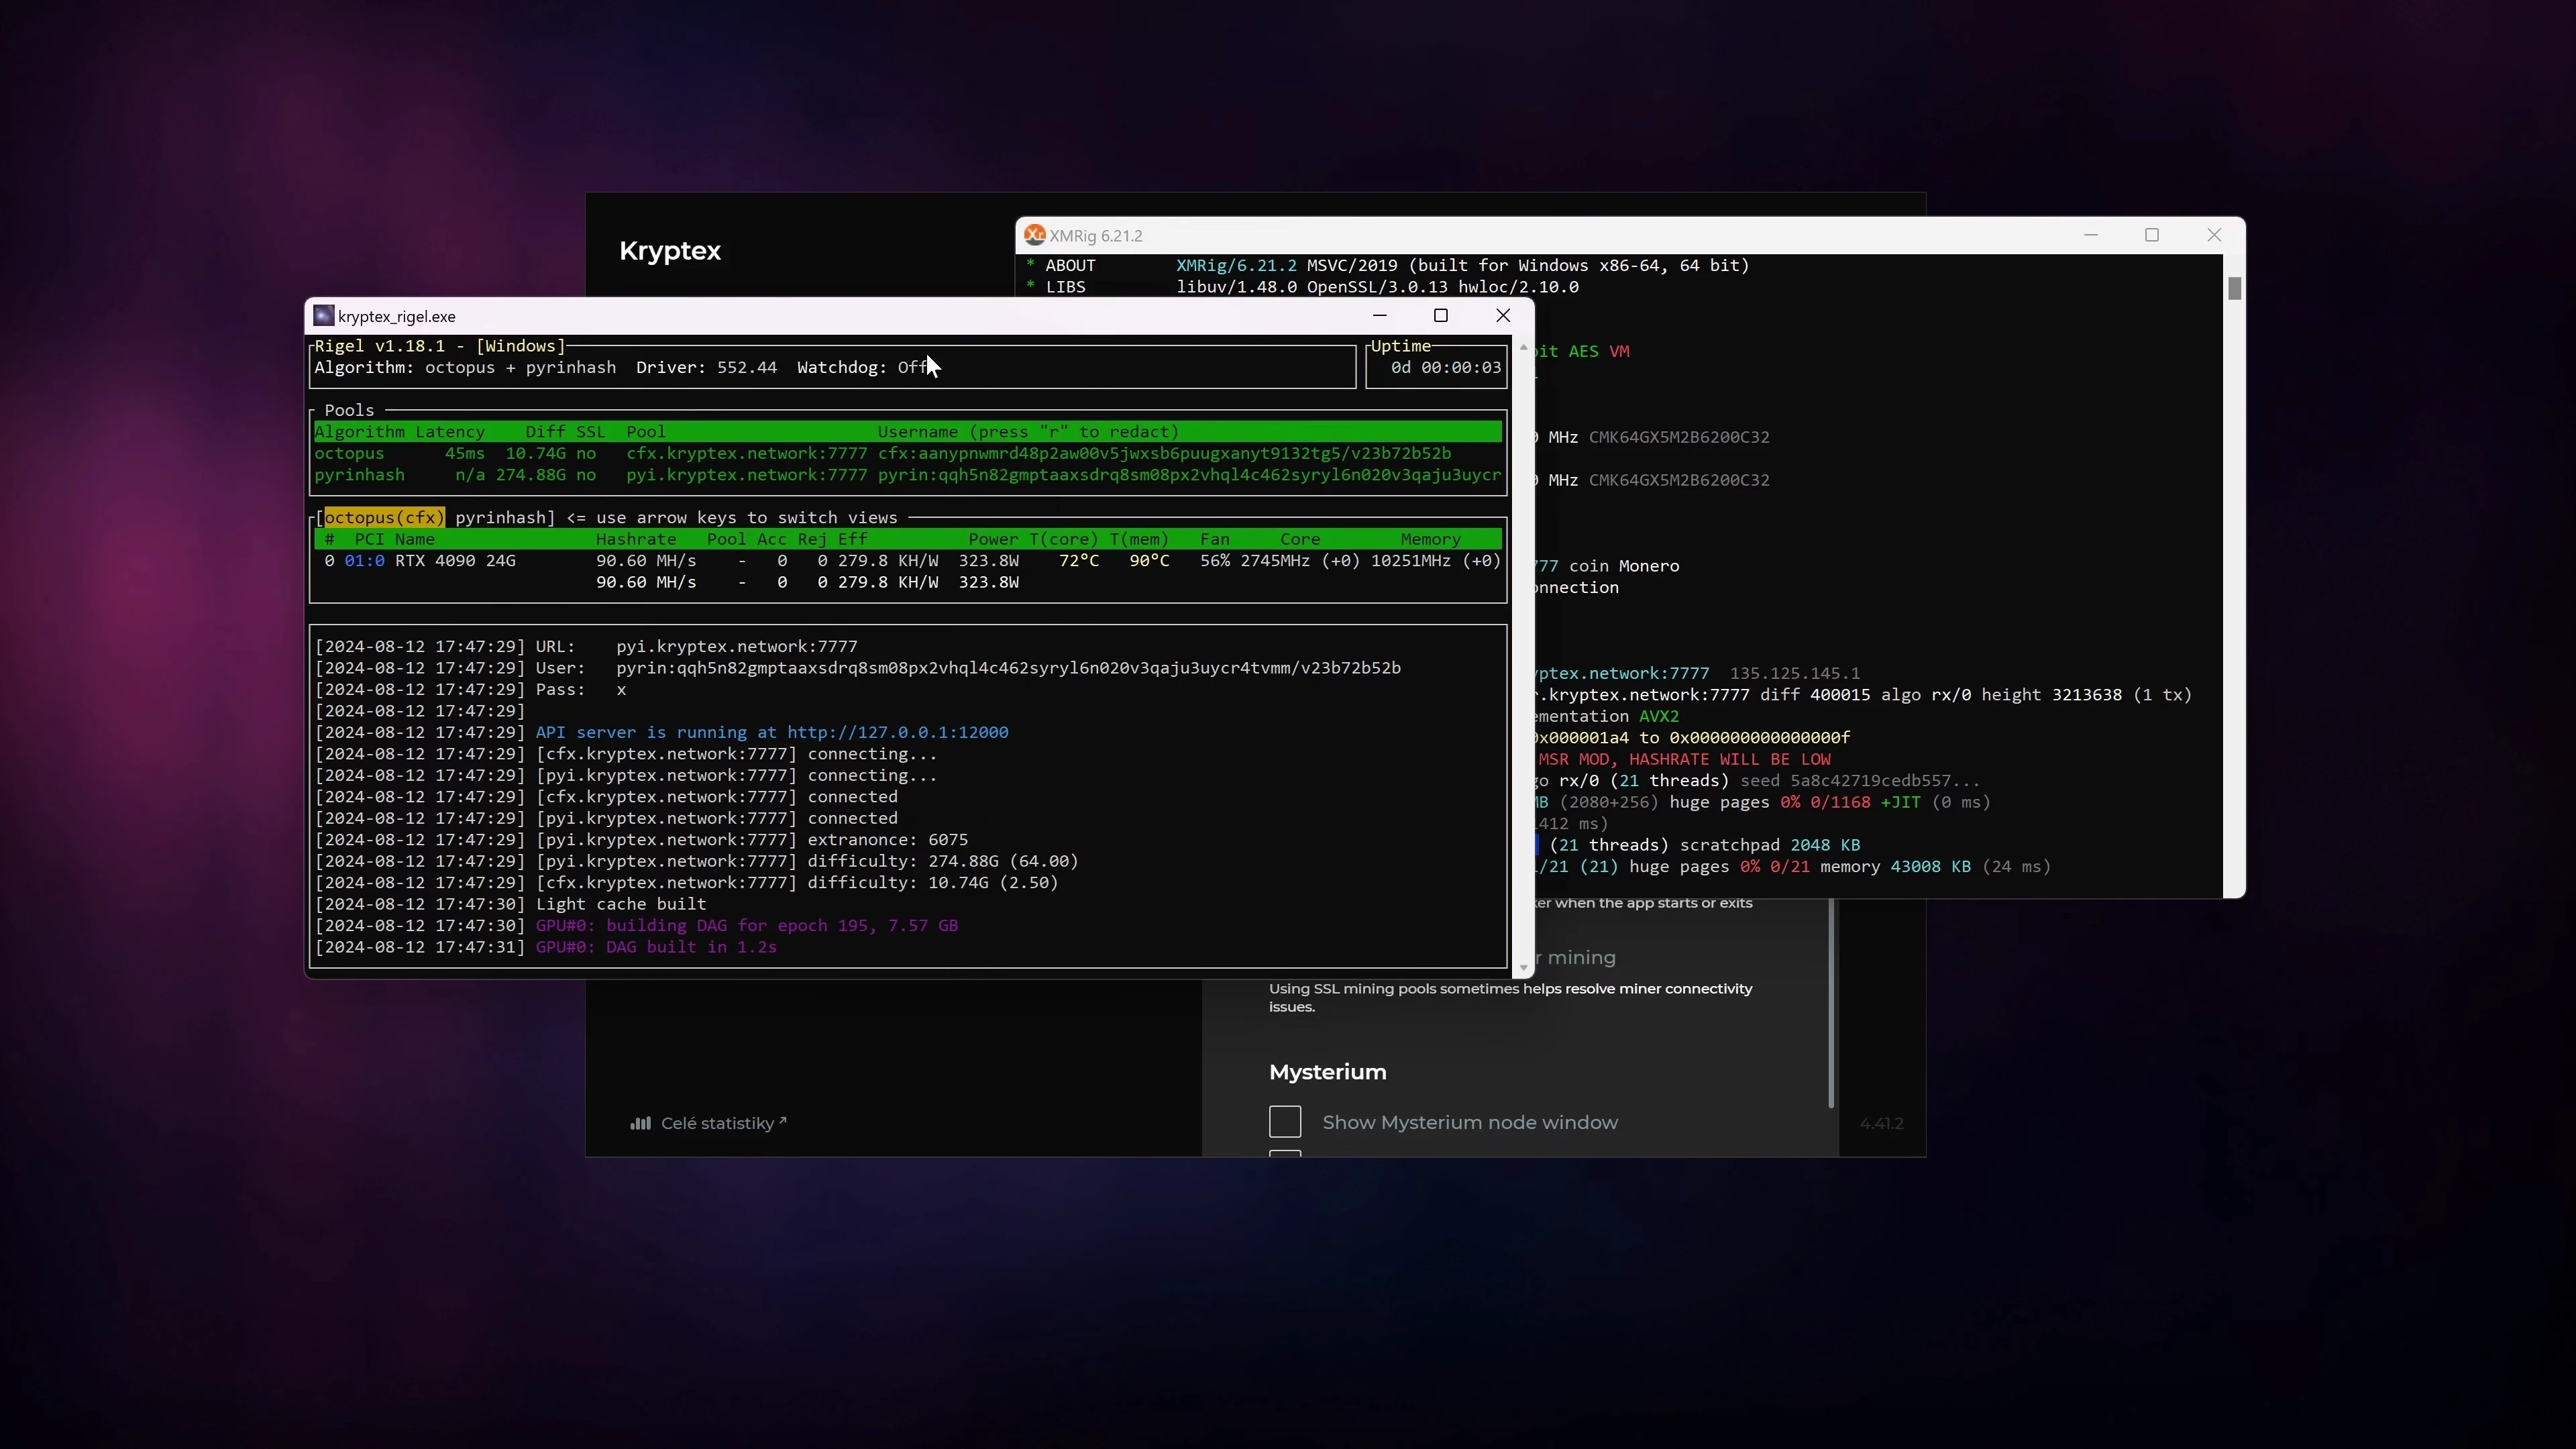Minimize the kryptex_rigel.exe window

point(1380,315)
